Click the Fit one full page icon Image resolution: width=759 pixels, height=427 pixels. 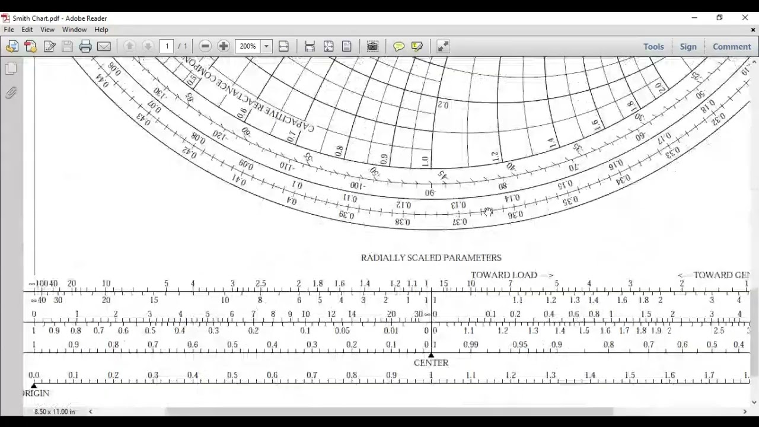click(329, 46)
